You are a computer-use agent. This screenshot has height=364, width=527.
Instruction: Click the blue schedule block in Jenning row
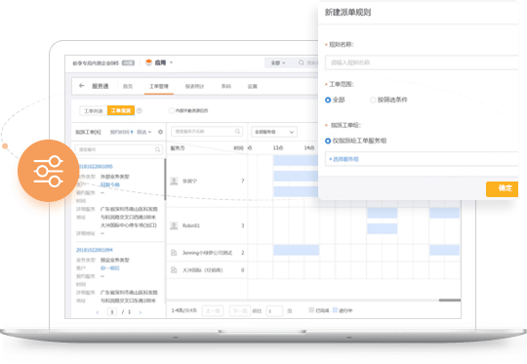pyautogui.click(x=296, y=250)
